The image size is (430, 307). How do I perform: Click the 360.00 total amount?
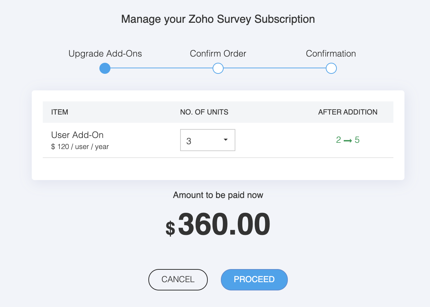(x=224, y=225)
